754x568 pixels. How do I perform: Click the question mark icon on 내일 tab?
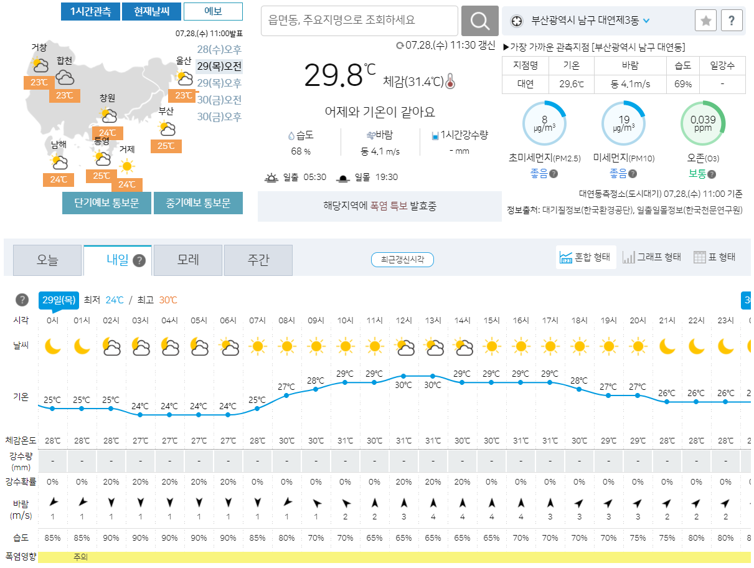click(139, 260)
